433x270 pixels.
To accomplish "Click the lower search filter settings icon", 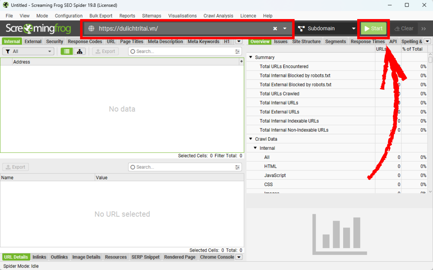I will pyautogui.click(x=237, y=167).
